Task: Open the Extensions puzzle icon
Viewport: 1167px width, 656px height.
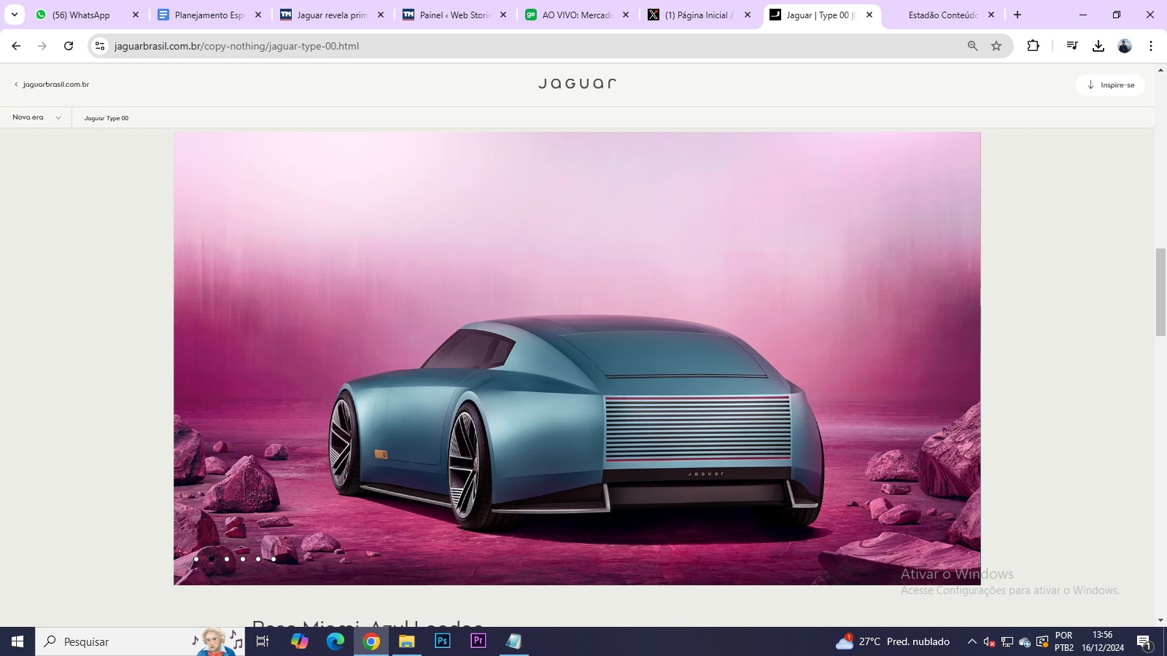Action: tap(1033, 46)
